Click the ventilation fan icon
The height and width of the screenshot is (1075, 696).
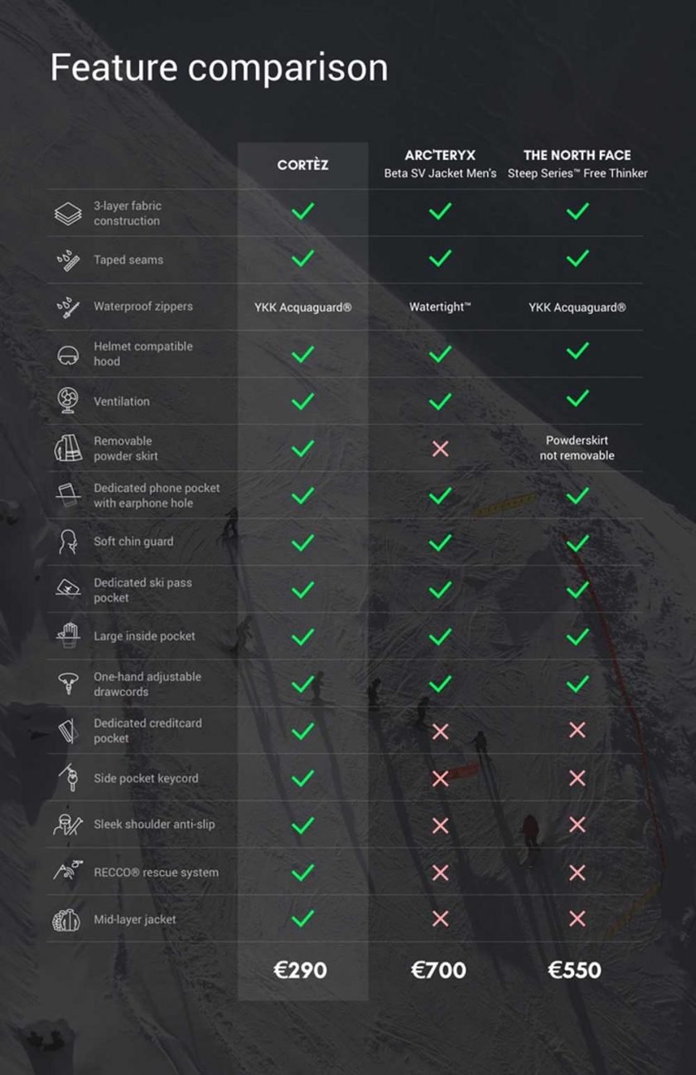68,401
